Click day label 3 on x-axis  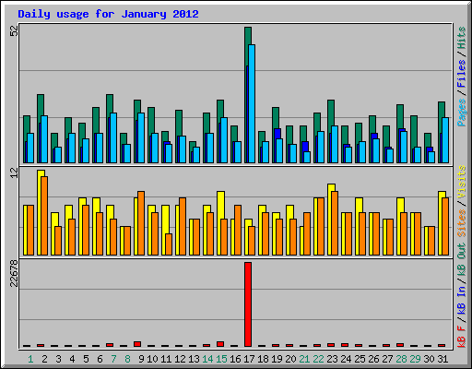[x=58, y=359]
